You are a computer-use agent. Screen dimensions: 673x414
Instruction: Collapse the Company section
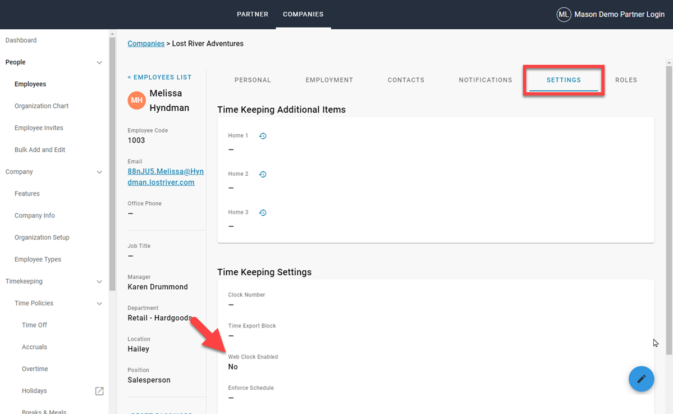(x=99, y=172)
